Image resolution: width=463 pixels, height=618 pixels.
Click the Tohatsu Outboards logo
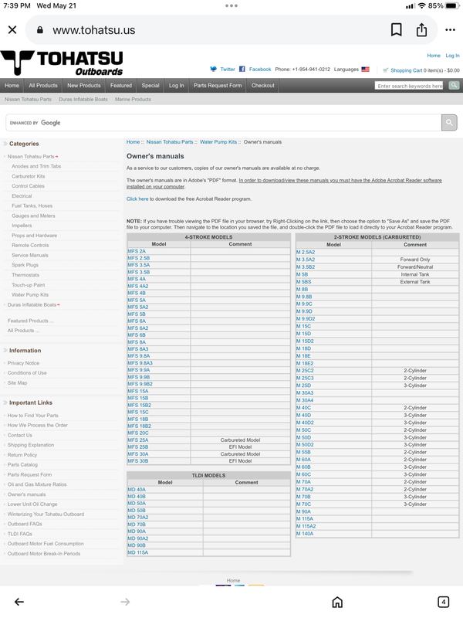coord(63,63)
